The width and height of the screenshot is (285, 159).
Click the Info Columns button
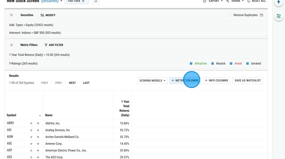coord(217,80)
